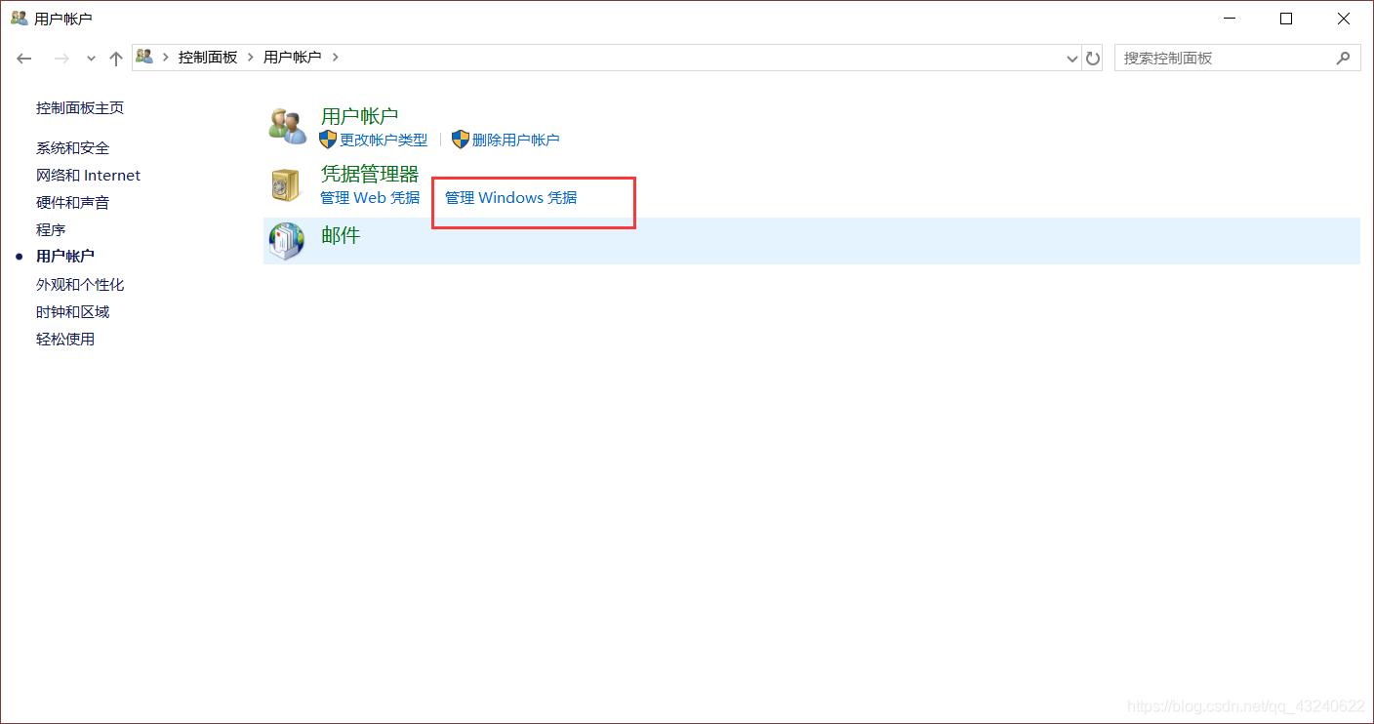The image size is (1374, 724).
Task: Maximize the 用户帐户 window
Action: [x=1286, y=19]
